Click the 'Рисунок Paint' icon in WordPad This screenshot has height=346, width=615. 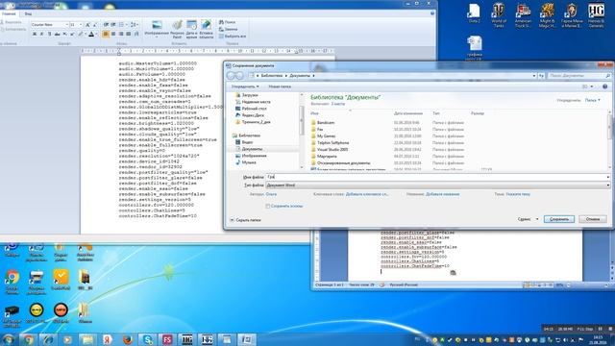[177, 29]
